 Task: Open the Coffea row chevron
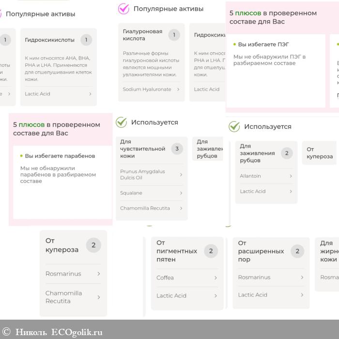(x=216, y=278)
